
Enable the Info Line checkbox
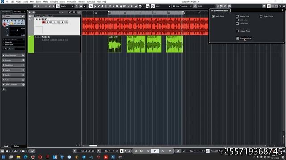[237, 20]
